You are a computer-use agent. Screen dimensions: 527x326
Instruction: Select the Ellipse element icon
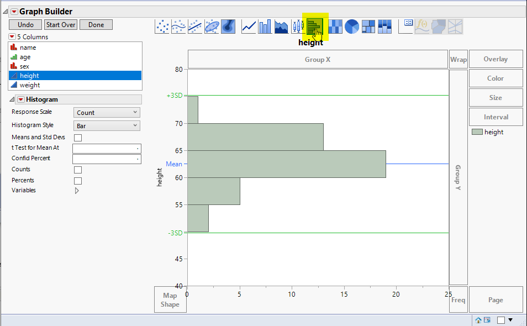tap(212, 26)
